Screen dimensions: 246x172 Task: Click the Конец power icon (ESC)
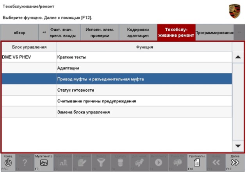[x=8, y=163]
